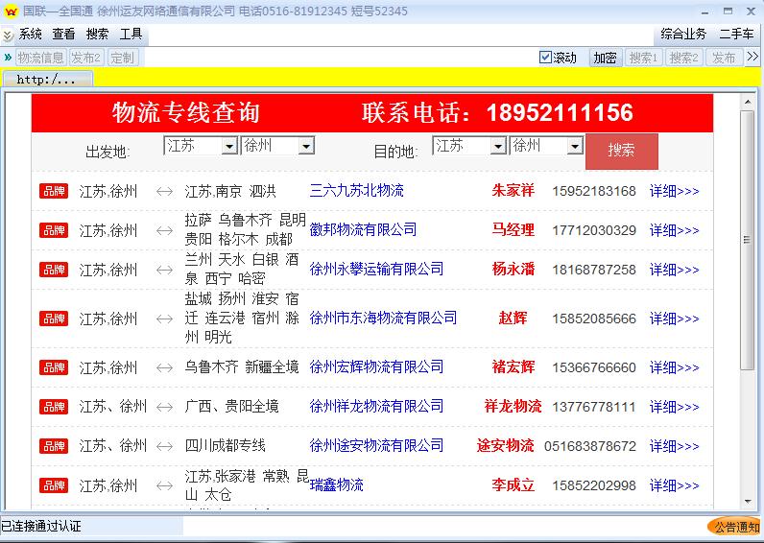Click phone number 15952183168
764x543 pixels.
tap(594, 191)
